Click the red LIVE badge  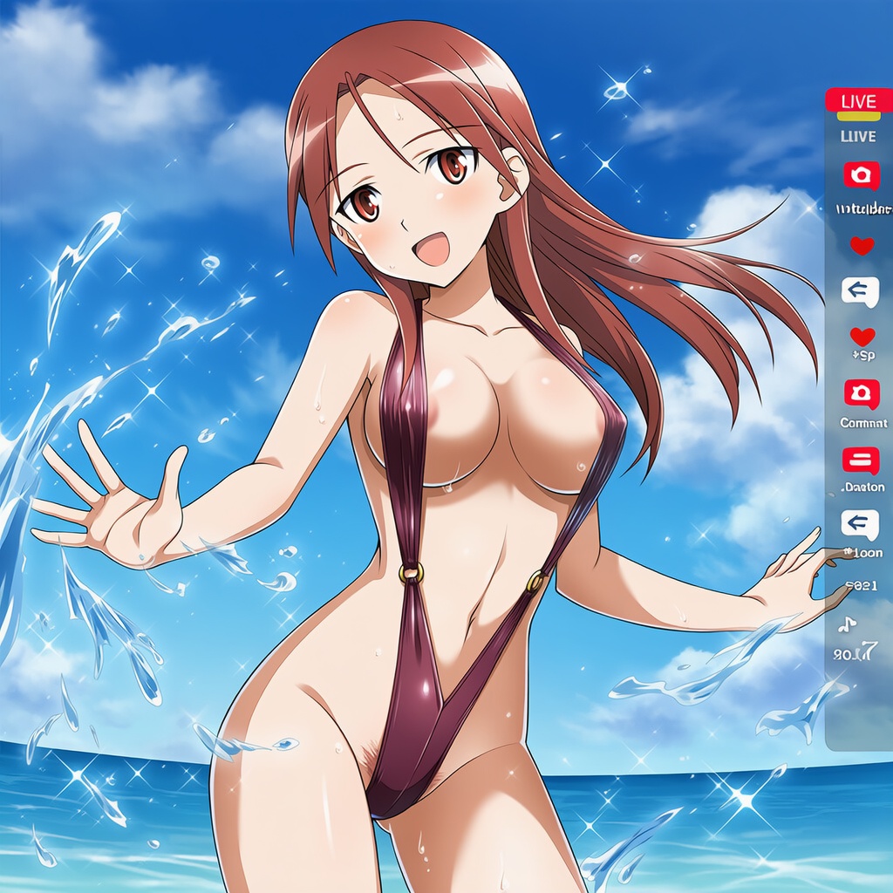coord(859,101)
